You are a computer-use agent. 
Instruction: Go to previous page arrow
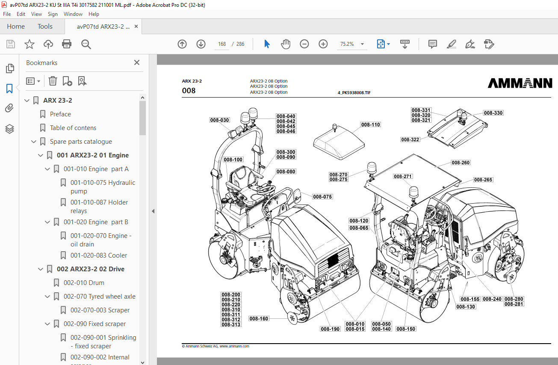182,44
